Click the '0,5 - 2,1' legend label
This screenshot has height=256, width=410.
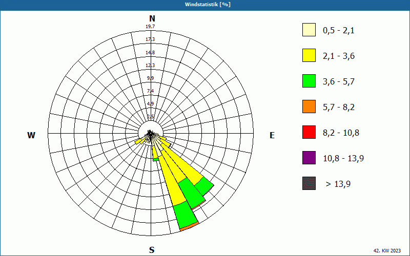[x=339, y=31]
